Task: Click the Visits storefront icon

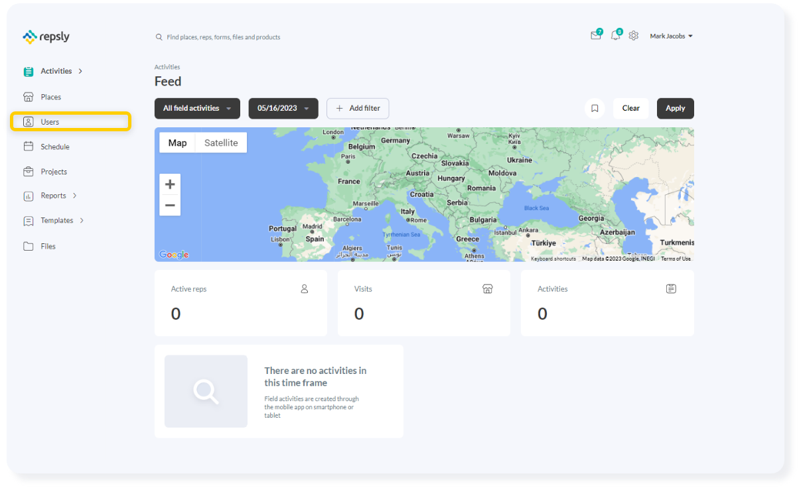Action: tap(488, 288)
